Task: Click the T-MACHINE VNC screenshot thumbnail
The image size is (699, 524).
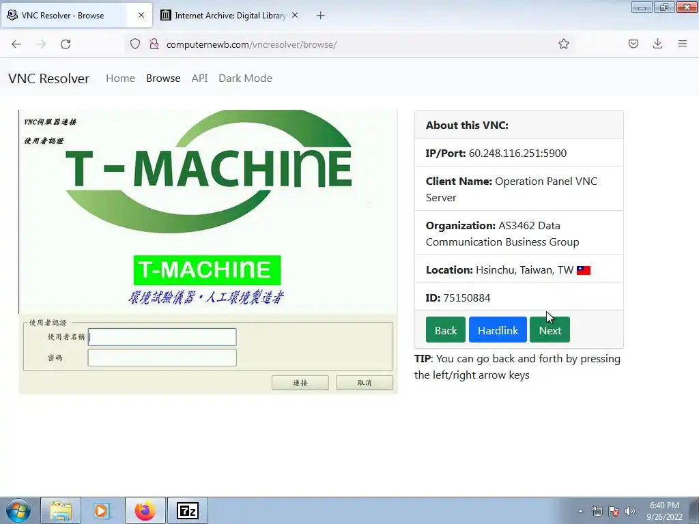Action: (x=208, y=252)
